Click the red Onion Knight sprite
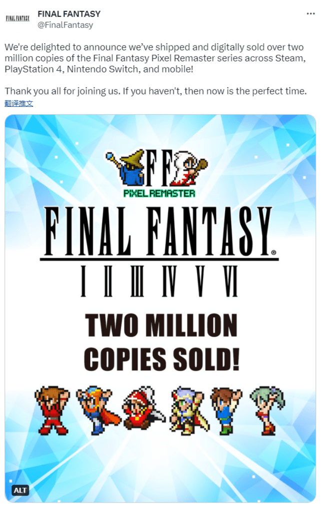Image resolution: width=324 pixels, height=508 pixels. [143, 410]
